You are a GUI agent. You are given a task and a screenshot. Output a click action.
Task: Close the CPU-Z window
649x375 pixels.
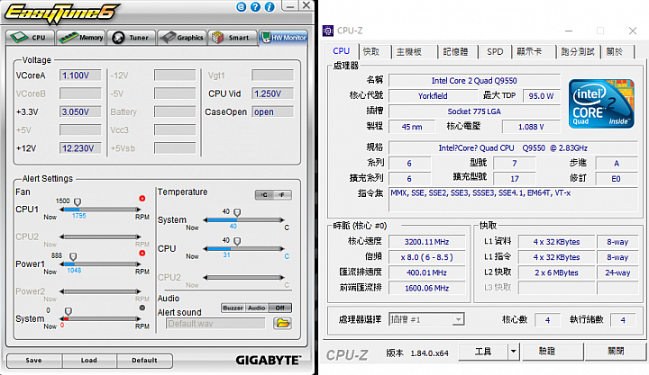[x=633, y=31]
